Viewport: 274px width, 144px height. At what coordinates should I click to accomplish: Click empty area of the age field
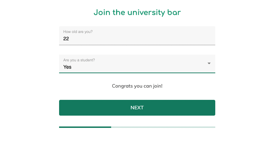point(140,39)
